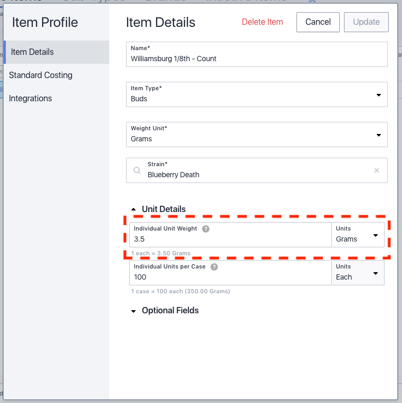This screenshot has width=402, height=403.
Task: Click the Cancel button
Action: (x=318, y=22)
